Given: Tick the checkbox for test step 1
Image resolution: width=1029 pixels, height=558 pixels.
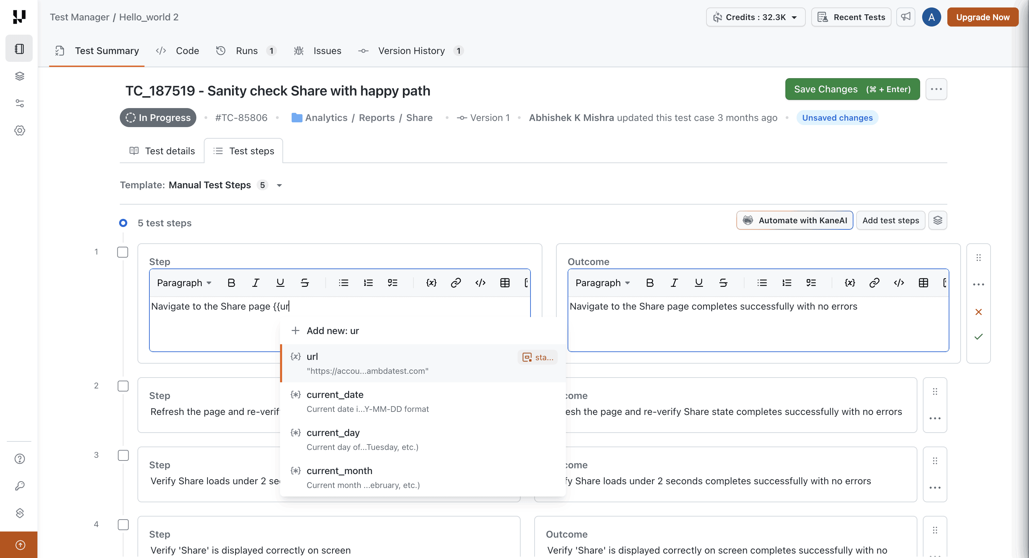Looking at the screenshot, I should (x=122, y=252).
